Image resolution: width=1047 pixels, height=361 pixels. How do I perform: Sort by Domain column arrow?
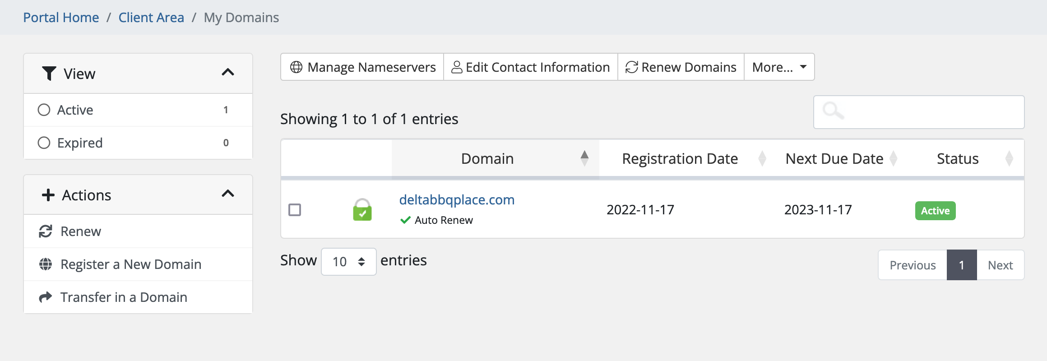click(584, 158)
